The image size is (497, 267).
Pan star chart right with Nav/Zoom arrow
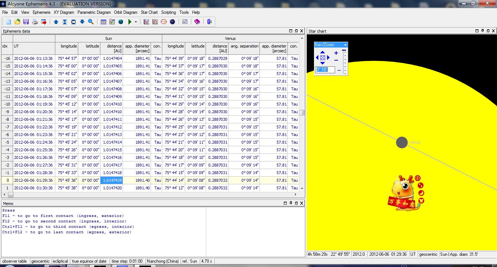328,57
